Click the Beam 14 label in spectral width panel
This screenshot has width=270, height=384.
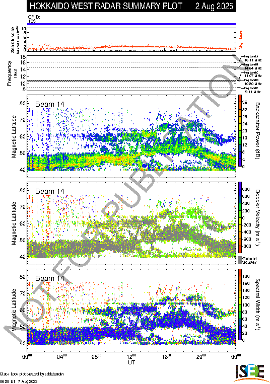pyautogui.click(x=49, y=278)
